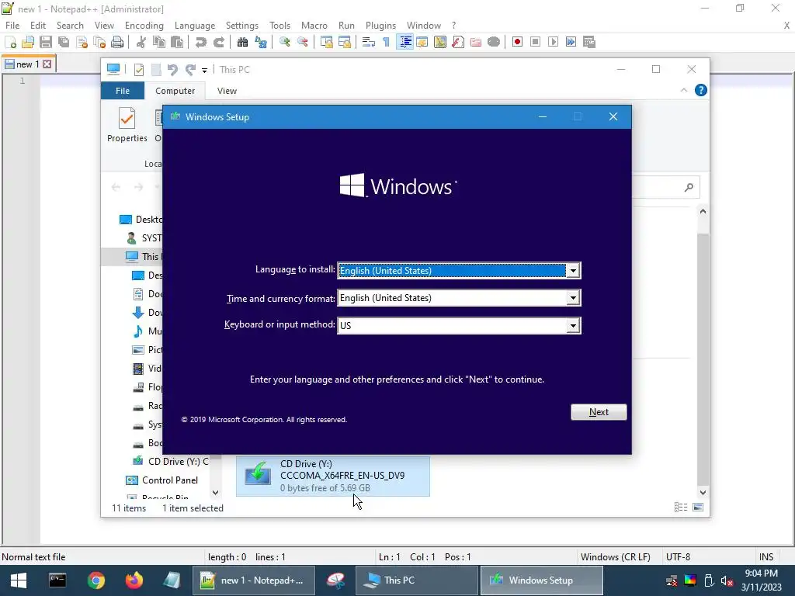Open the Encoding menu in Notepad++
The height and width of the screenshot is (596, 795).
click(x=144, y=26)
